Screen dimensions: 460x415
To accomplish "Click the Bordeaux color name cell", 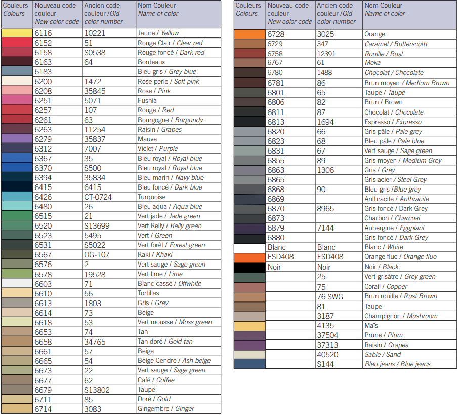I will coord(178,62).
